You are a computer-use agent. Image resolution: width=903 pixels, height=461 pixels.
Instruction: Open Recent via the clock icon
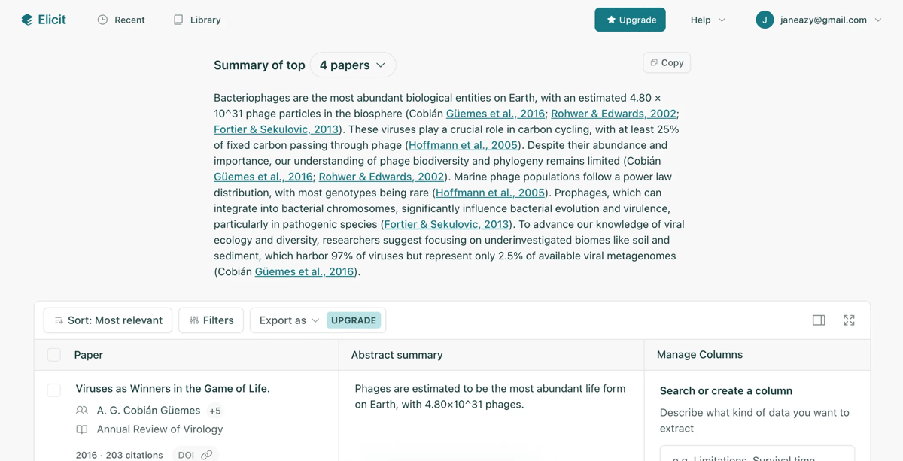coord(102,20)
